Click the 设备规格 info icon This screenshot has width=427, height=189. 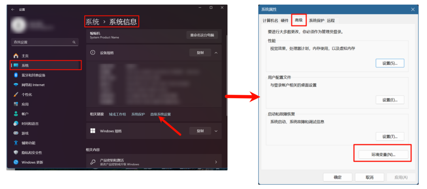click(x=93, y=53)
